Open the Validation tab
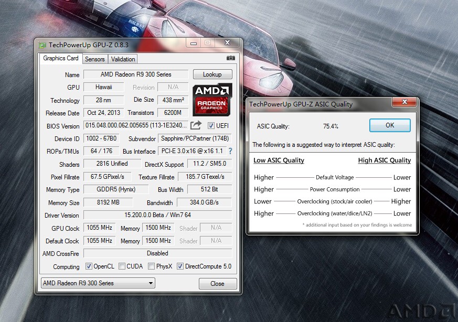 [123, 59]
